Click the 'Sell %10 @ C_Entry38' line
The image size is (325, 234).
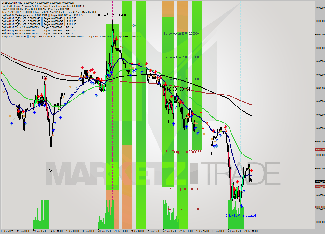(x=39, y=18)
